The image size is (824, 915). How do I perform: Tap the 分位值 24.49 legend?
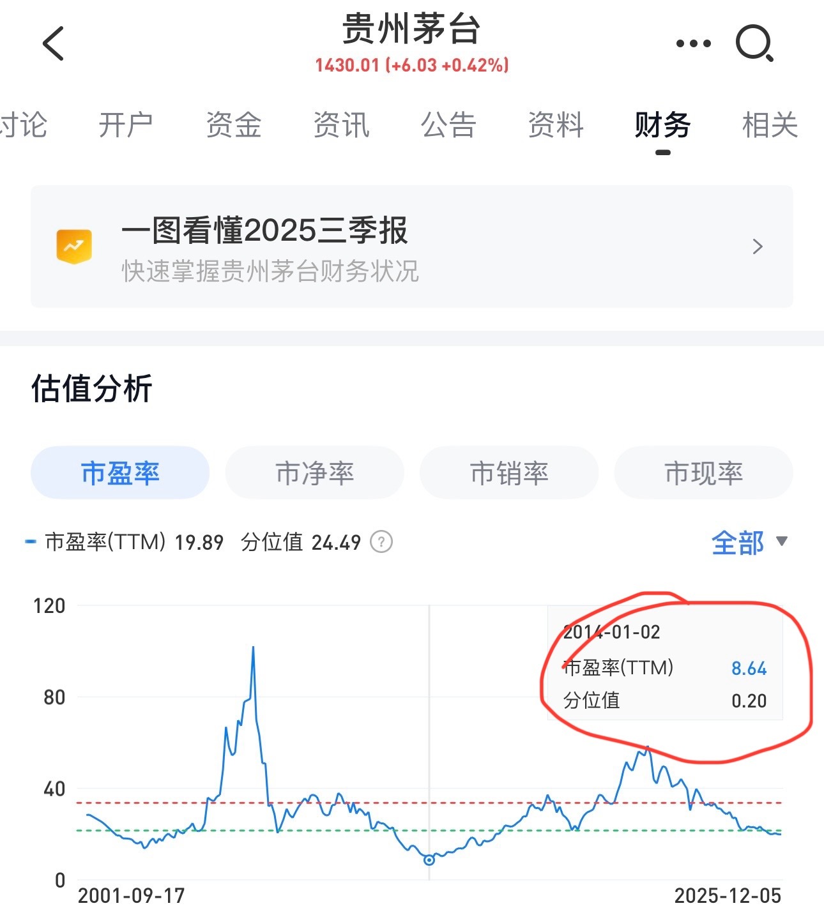point(301,542)
